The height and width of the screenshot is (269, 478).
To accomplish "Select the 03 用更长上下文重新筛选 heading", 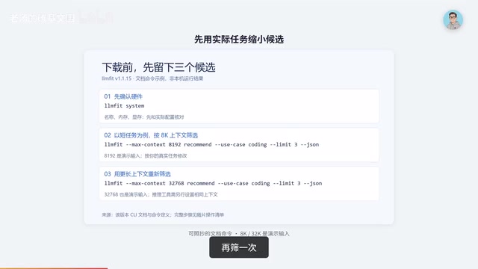I will tap(137, 174).
